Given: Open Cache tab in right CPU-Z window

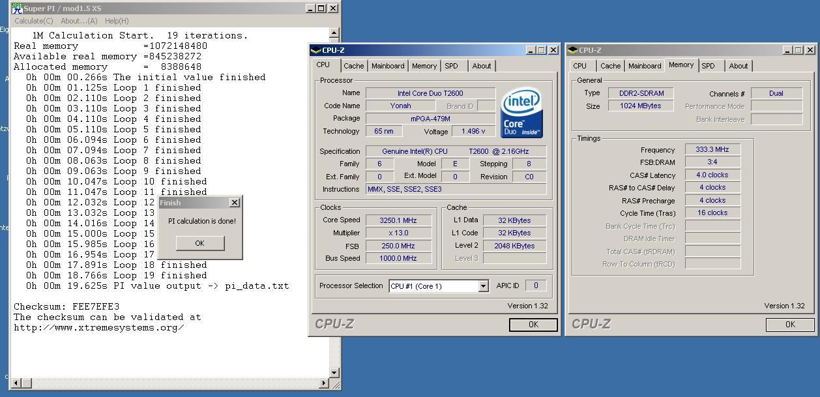Looking at the screenshot, I should pyautogui.click(x=611, y=66).
